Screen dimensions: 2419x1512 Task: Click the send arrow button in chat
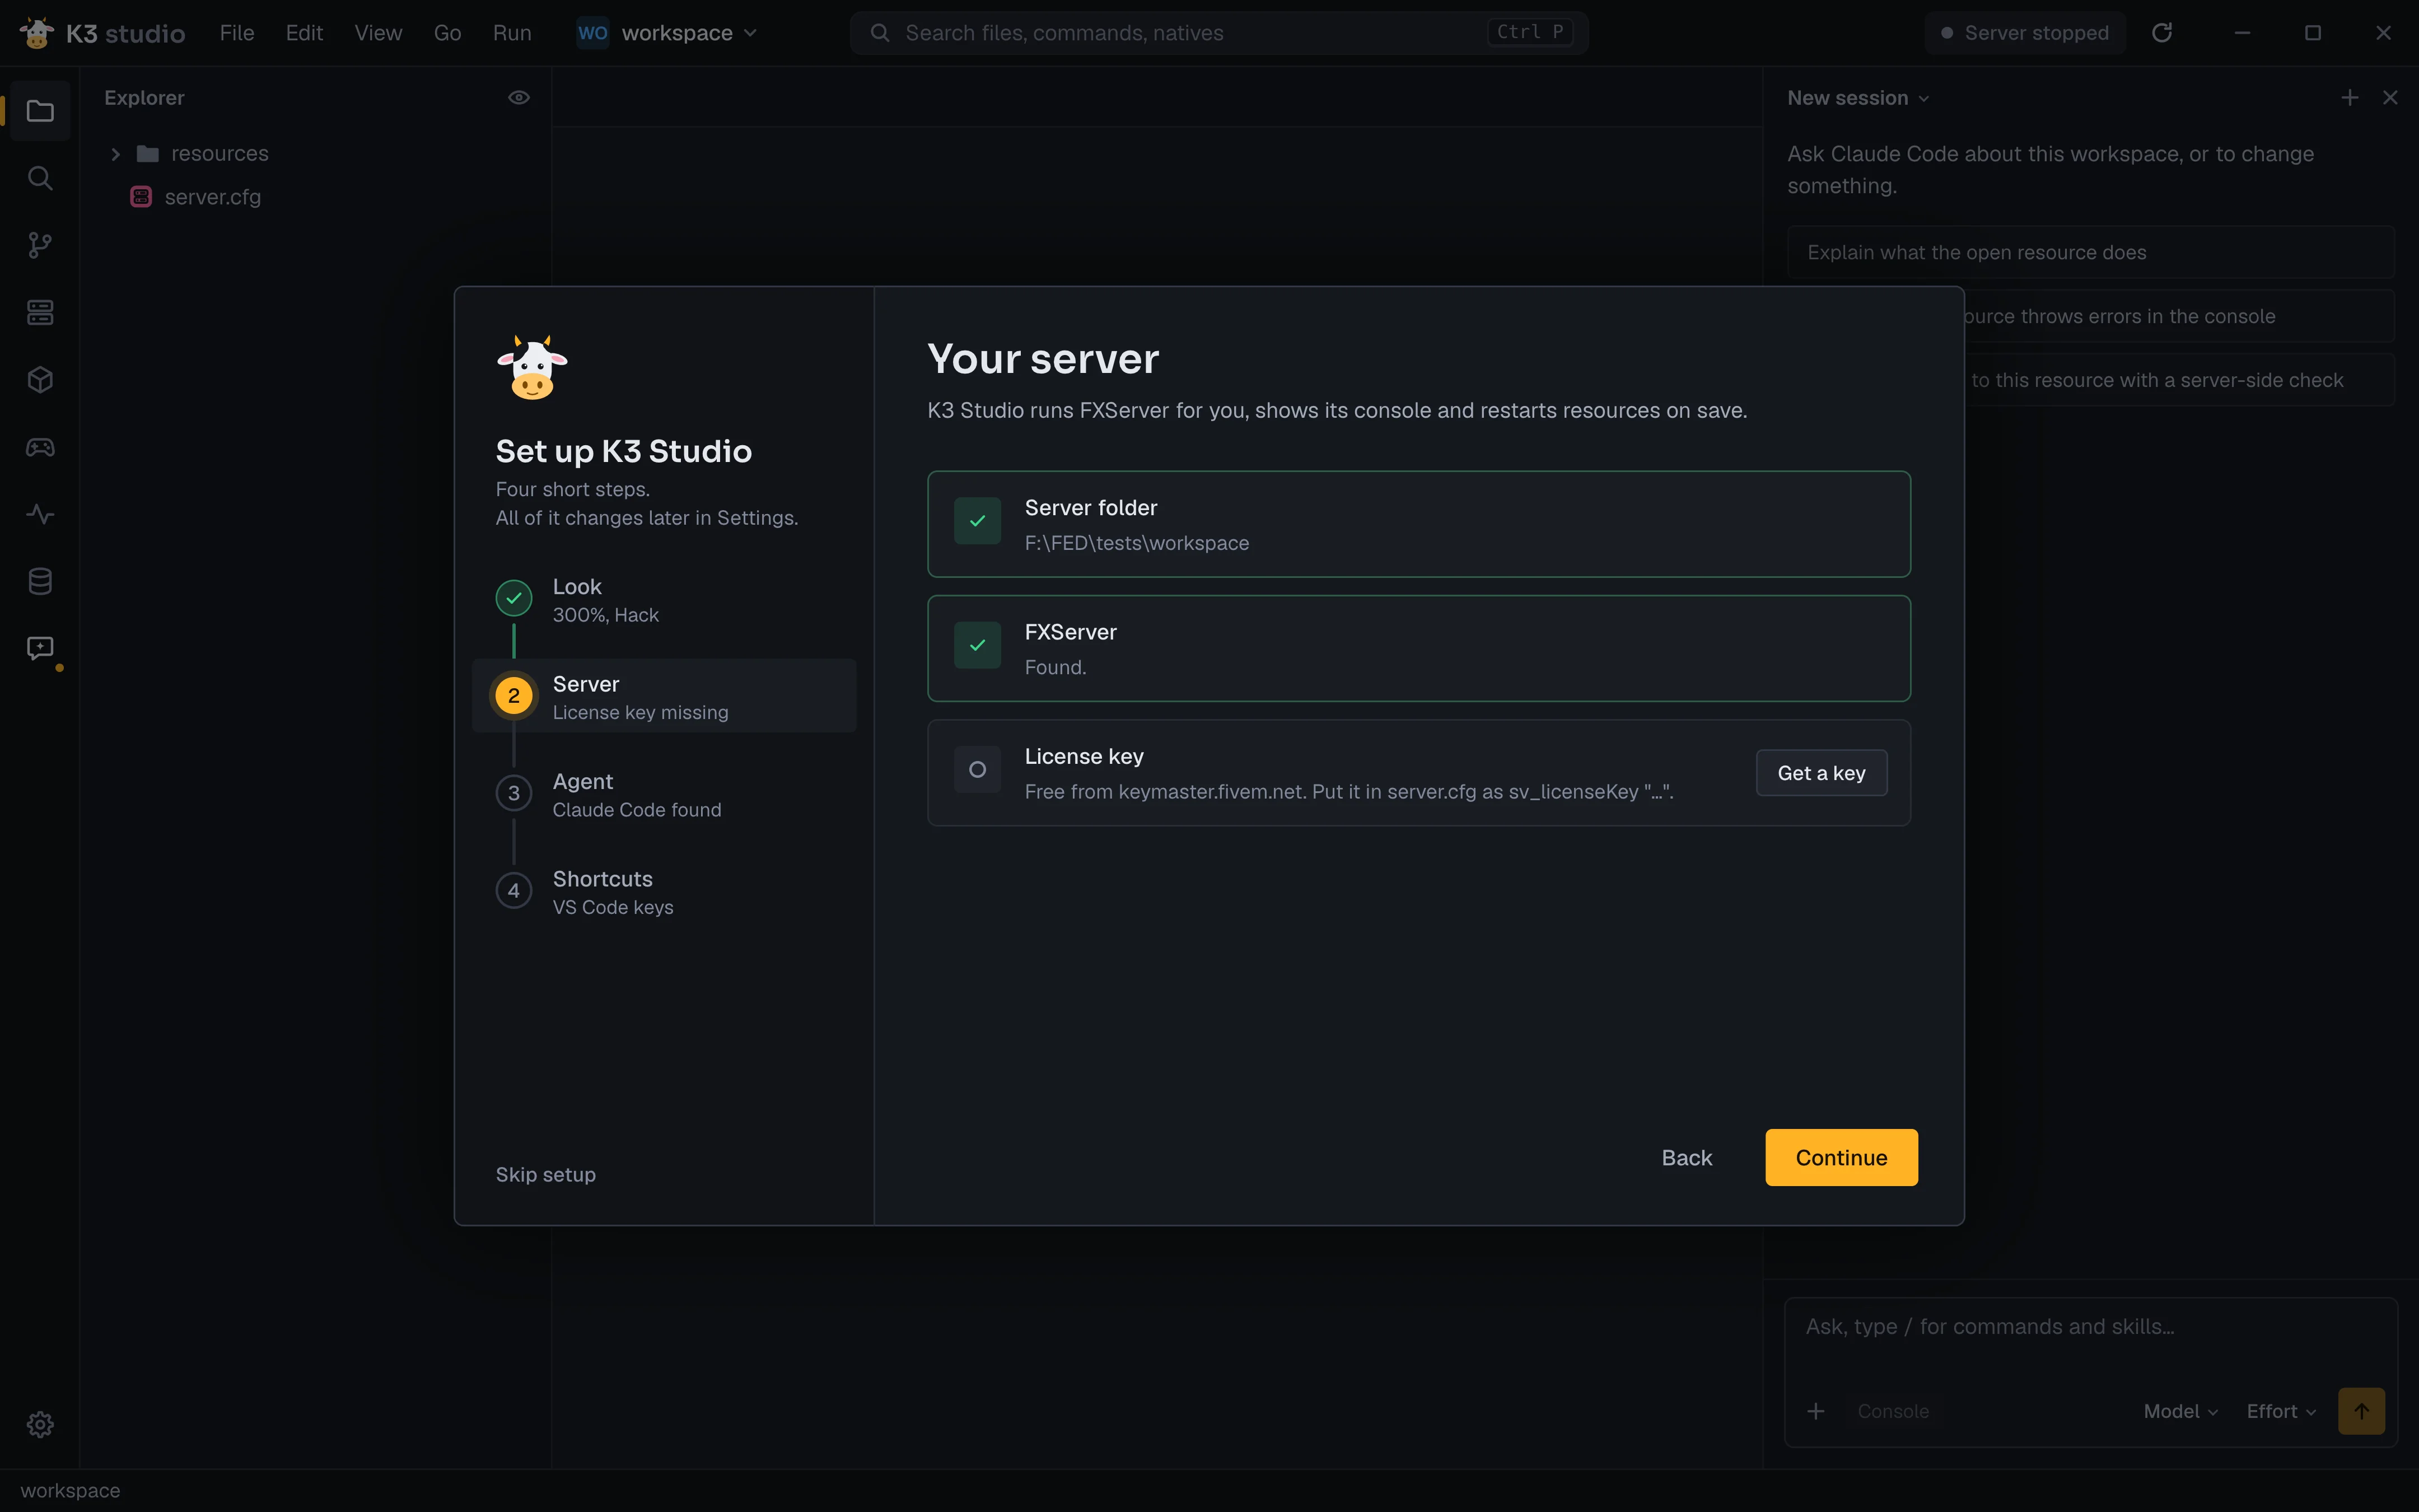pos(2361,1411)
